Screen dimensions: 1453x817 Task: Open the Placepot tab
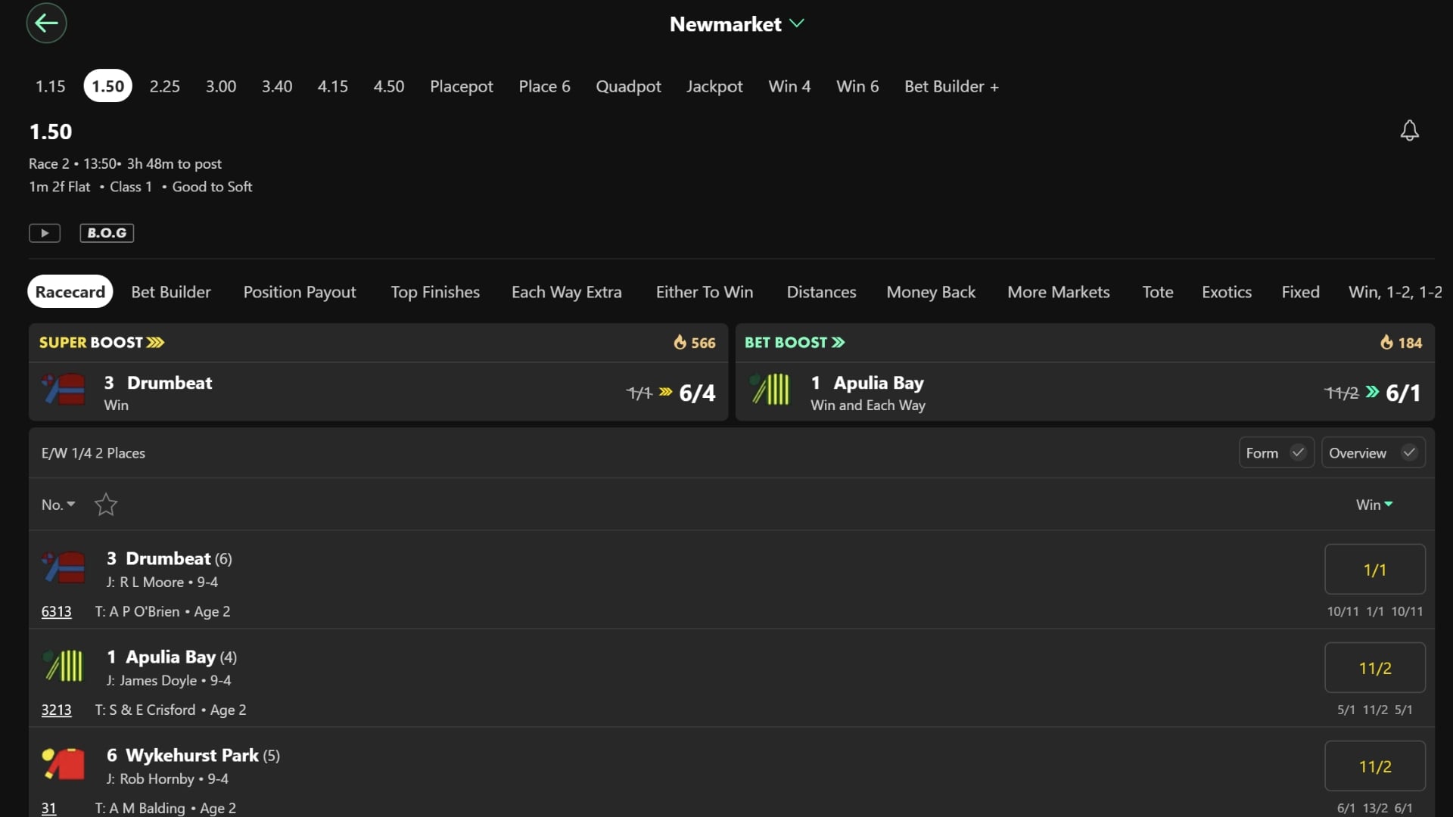[x=462, y=86]
